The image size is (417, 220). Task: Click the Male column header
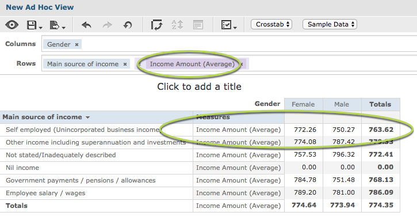tap(342, 104)
